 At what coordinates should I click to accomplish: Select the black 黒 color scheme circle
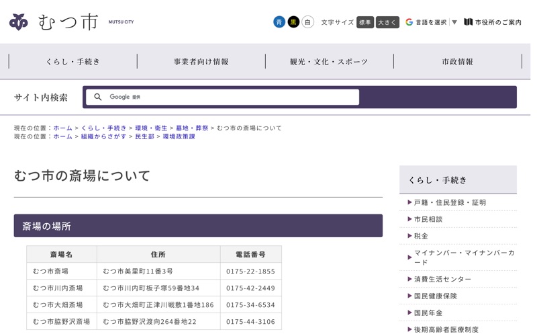pyautogui.click(x=293, y=22)
